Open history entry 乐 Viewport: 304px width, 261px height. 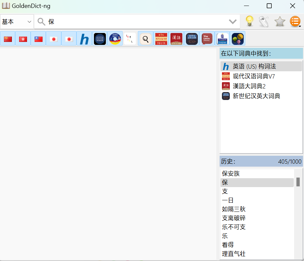coord(257,236)
